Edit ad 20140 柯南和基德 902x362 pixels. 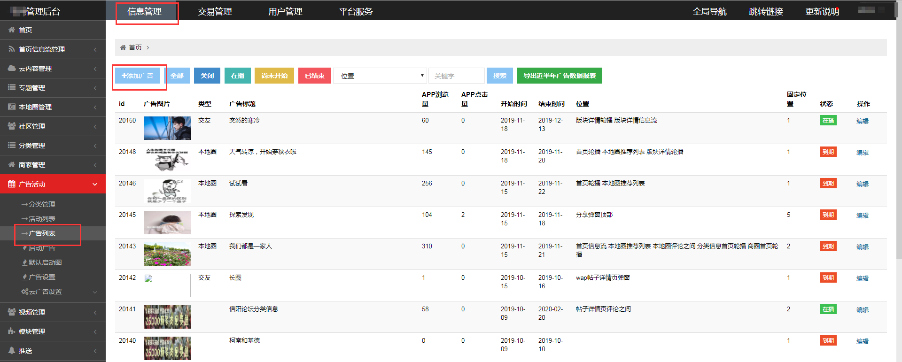click(x=863, y=341)
